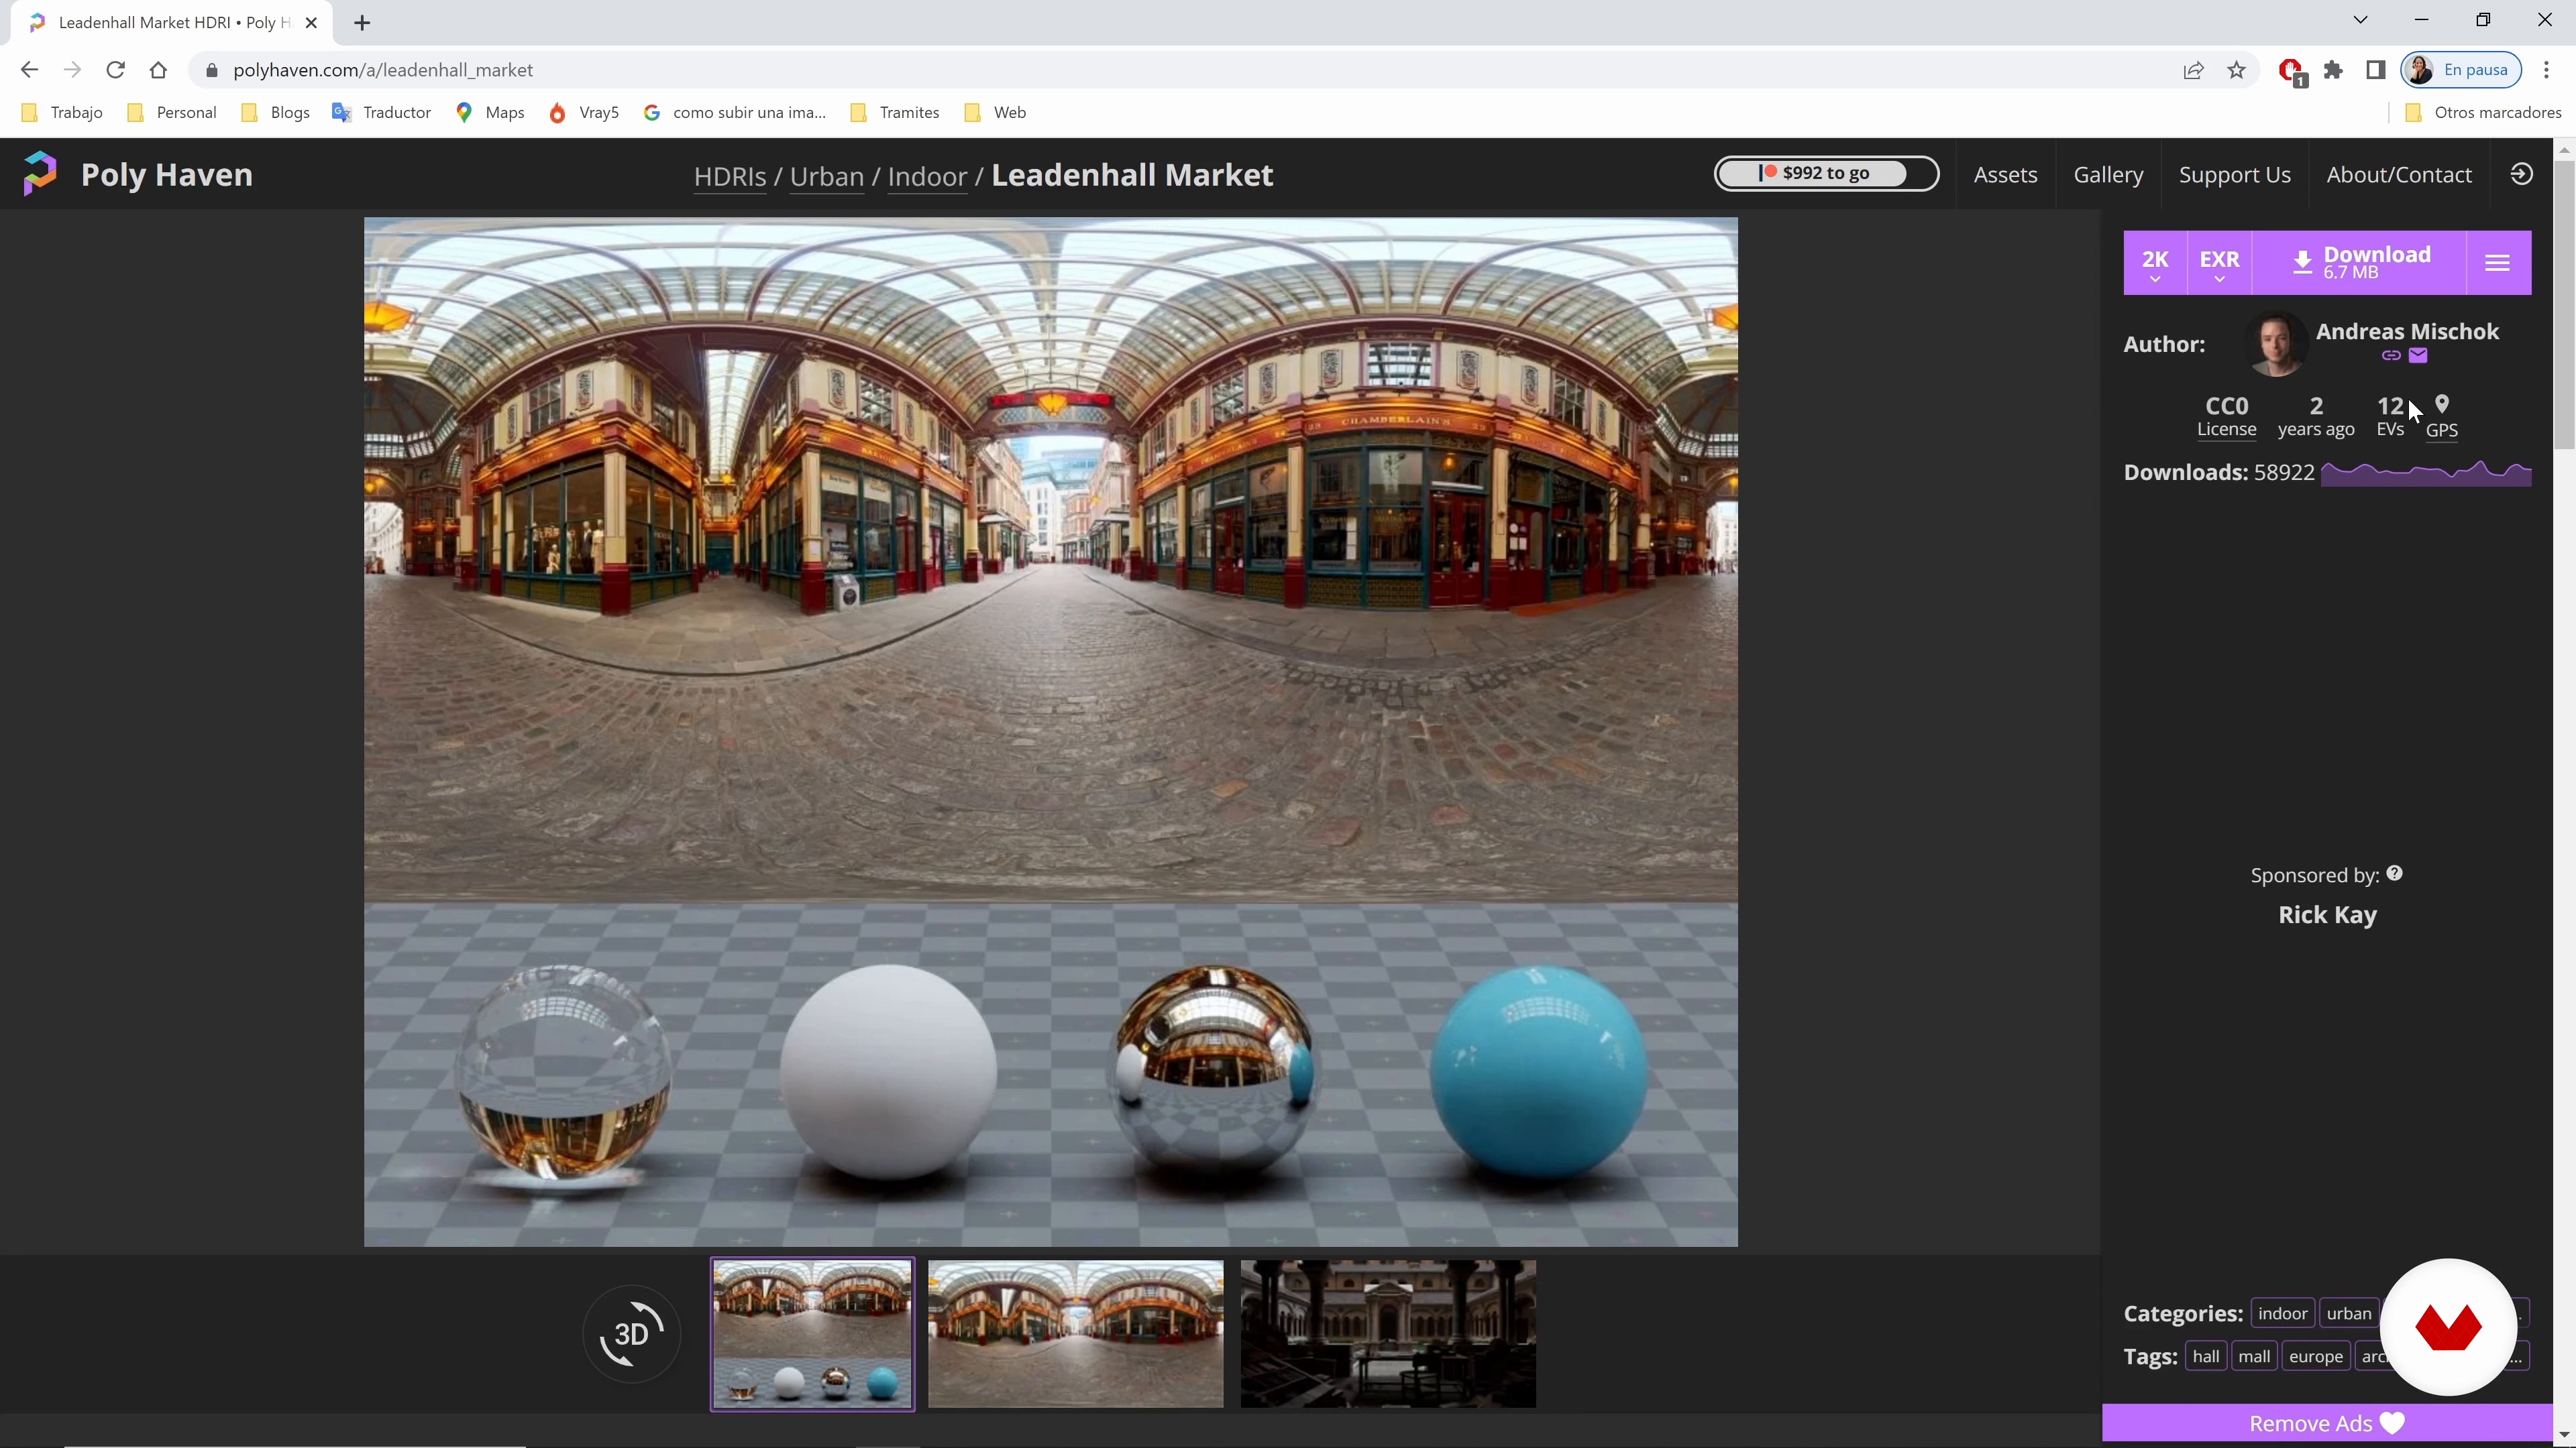
Task: Click the hall tag
Action: coord(2206,1356)
